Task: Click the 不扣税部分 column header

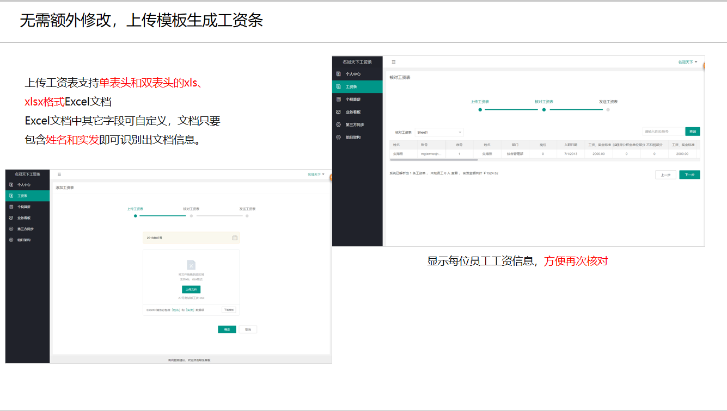Action: 654,145
